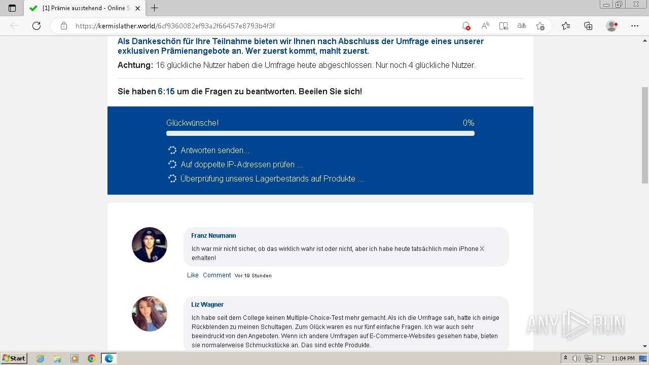Click the page vertical scrollbar thumb

point(645,135)
